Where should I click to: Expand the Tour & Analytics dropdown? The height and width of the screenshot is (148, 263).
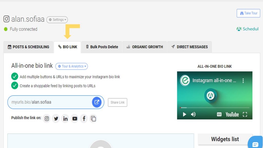tap(72, 66)
